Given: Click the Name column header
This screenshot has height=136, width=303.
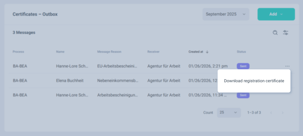Looking at the screenshot, I should pos(60,52).
